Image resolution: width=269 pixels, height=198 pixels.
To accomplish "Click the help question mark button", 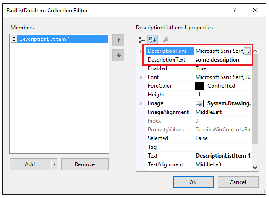I will pos(235,10).
